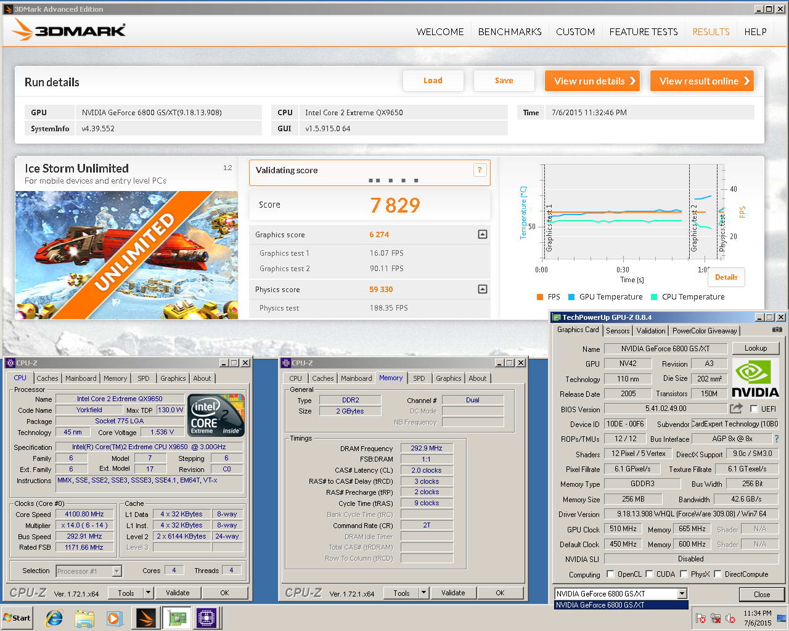Open the Tools dropdown arrow in the left CPU-Z window
The width and height of the screenshot is (789, 631).
(x=148, y=593)
